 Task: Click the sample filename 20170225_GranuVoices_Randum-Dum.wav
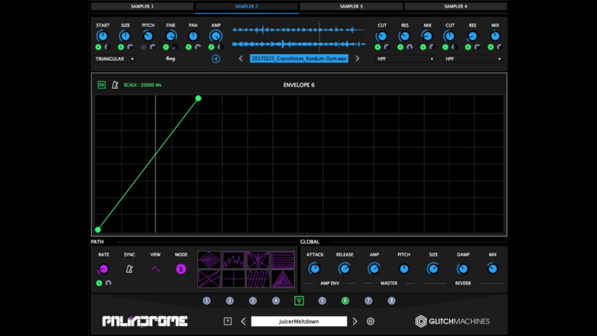(x=299, y=59)
